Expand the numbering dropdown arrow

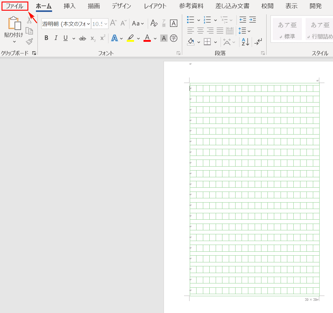tap(215, 20)
